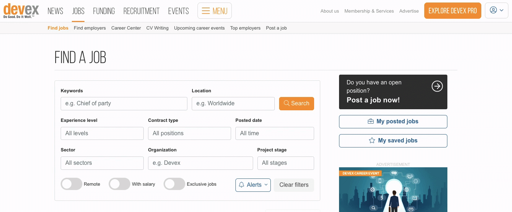Image resolution: width=512 pixels, height=212 pixels.
Task: Click the orange Search button
Action: (296, 103)
